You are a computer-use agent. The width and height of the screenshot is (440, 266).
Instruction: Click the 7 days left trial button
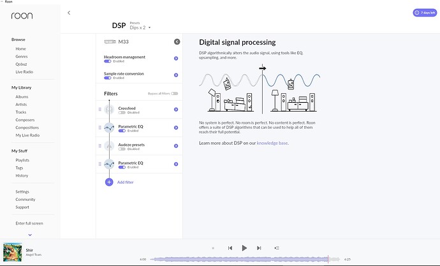(x=425, y=13)
